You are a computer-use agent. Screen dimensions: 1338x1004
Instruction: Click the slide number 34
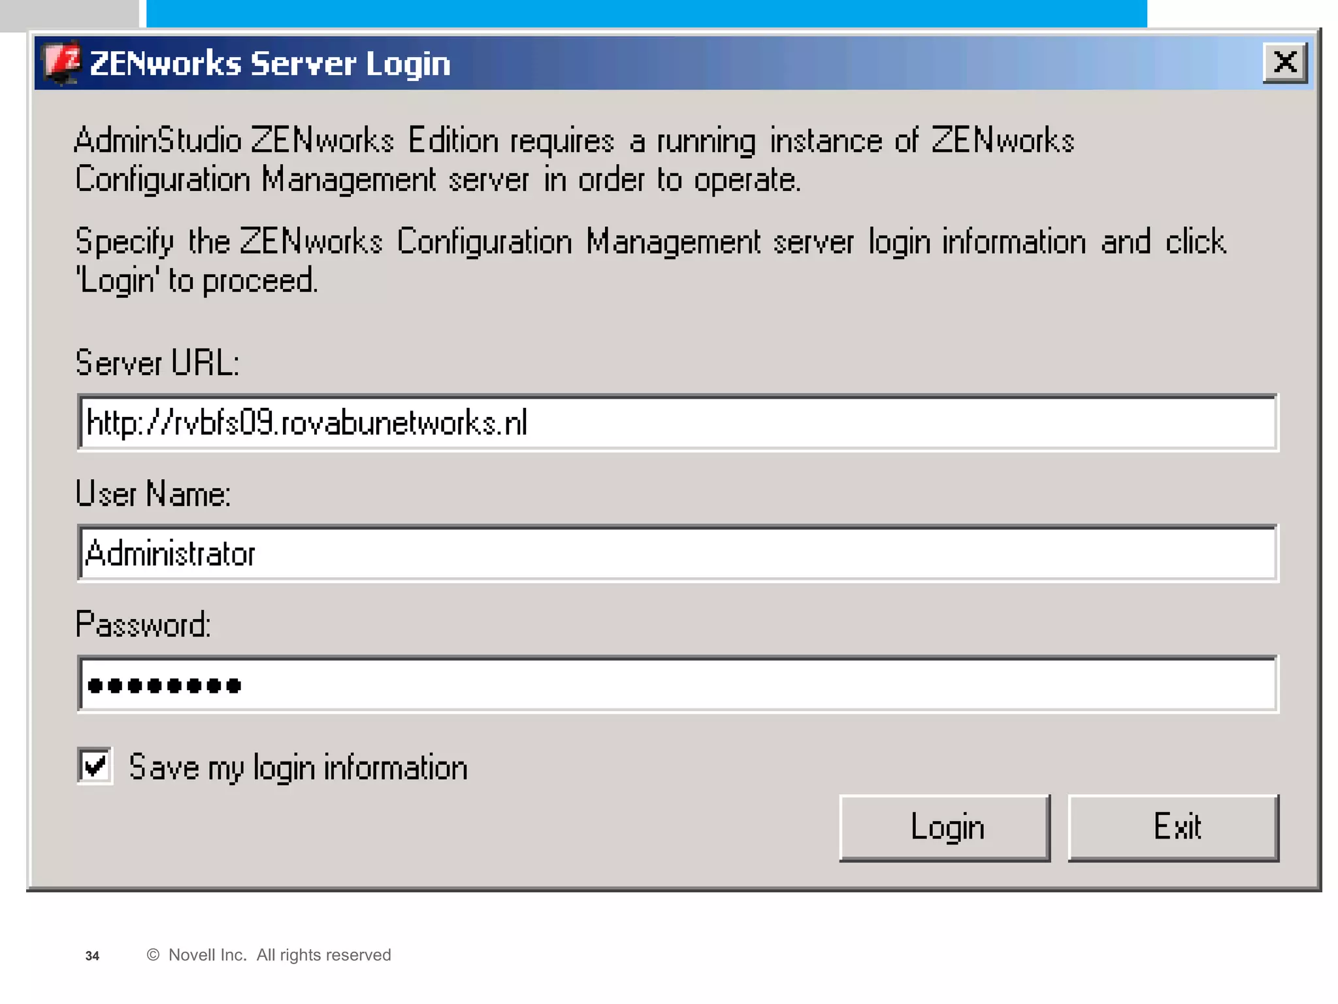[x=92, y=956]
